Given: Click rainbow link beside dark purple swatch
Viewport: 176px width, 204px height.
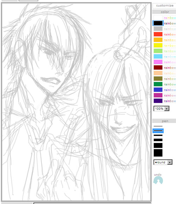Looking at the screenshot, I should [x=170, y=101].
